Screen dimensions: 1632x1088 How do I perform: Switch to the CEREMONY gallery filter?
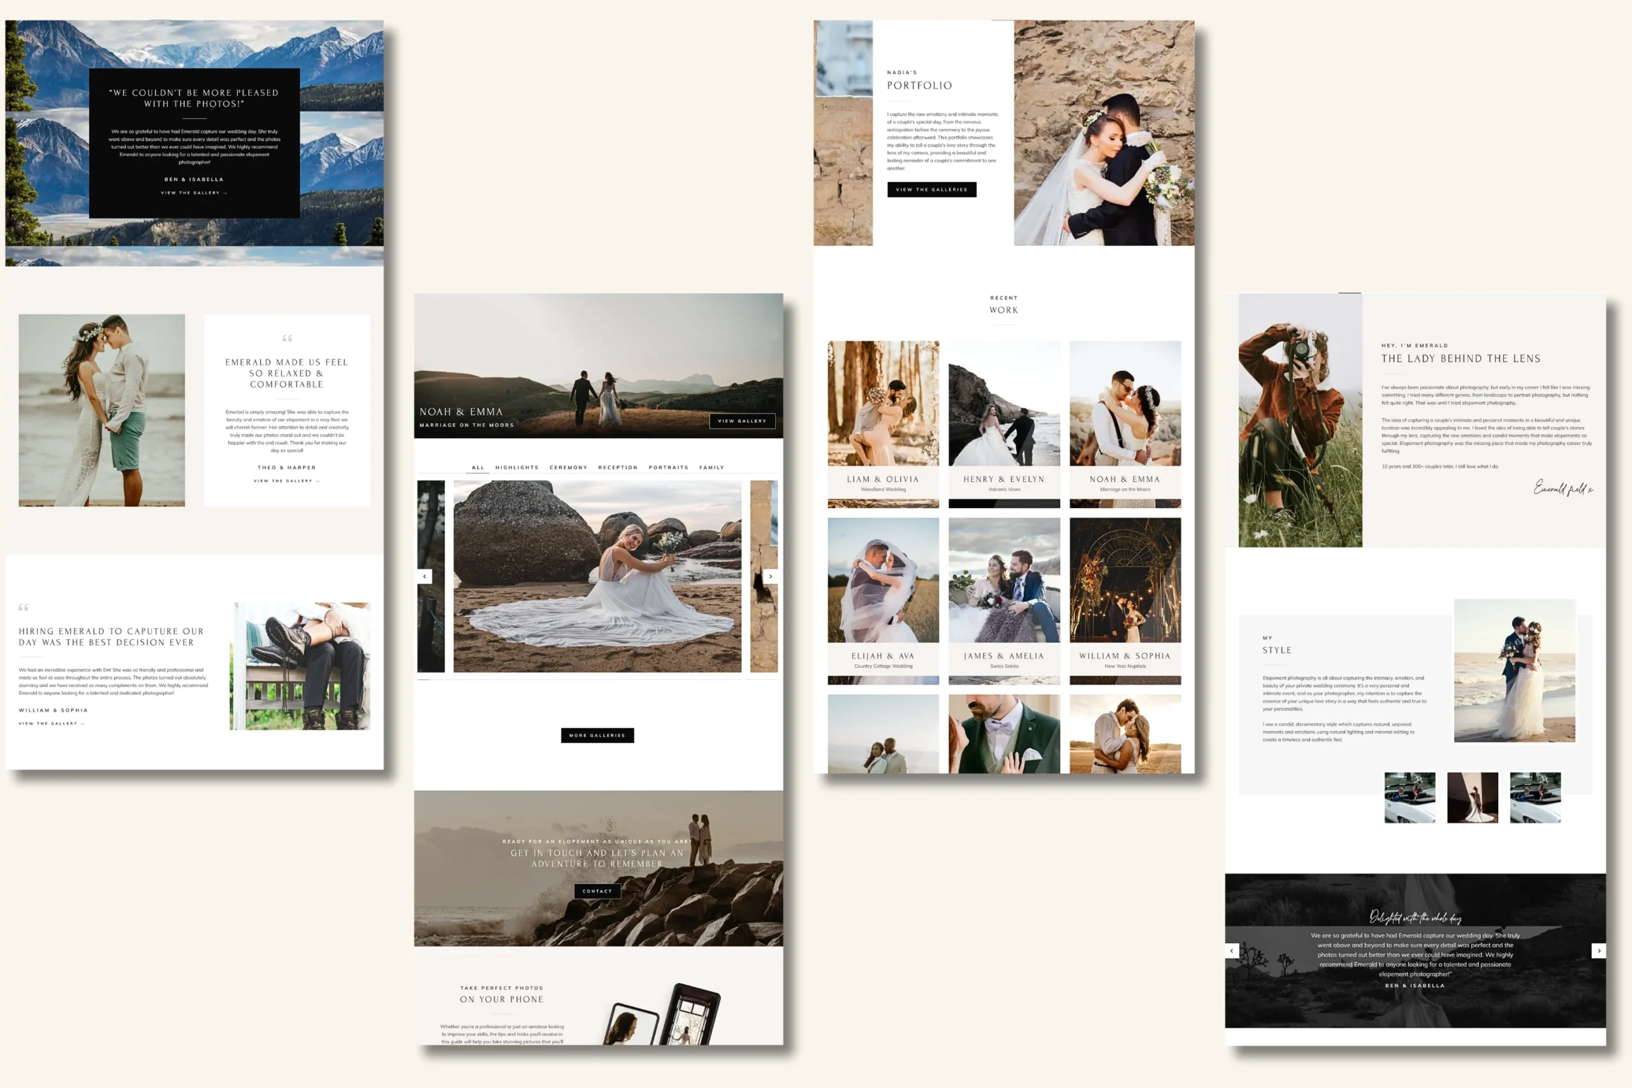(568, 467)
